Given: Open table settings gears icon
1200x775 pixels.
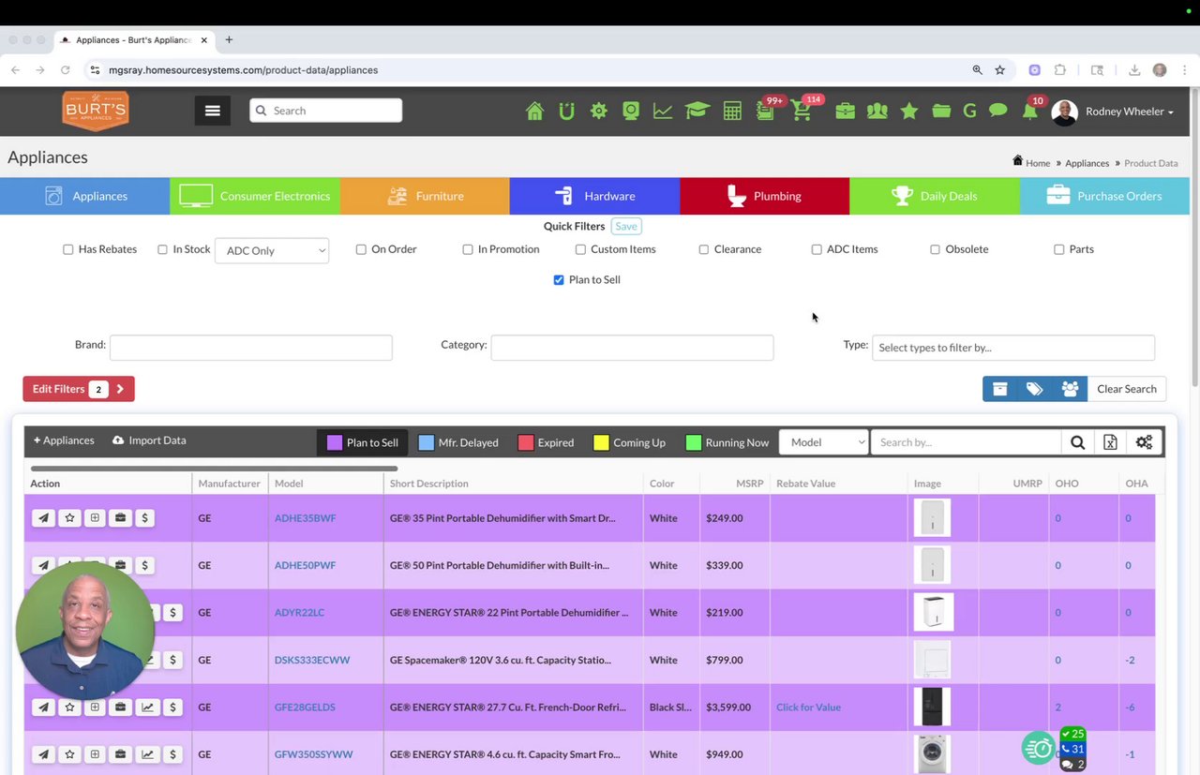Looking at the screenshot, I should pos(1144,442).
